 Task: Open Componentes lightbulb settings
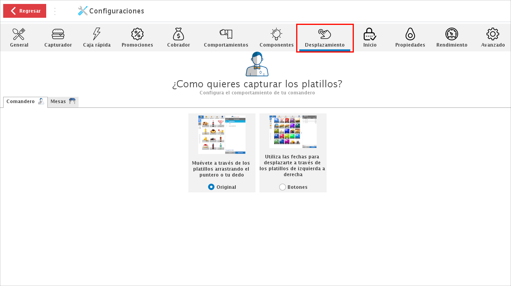[276, 37]
